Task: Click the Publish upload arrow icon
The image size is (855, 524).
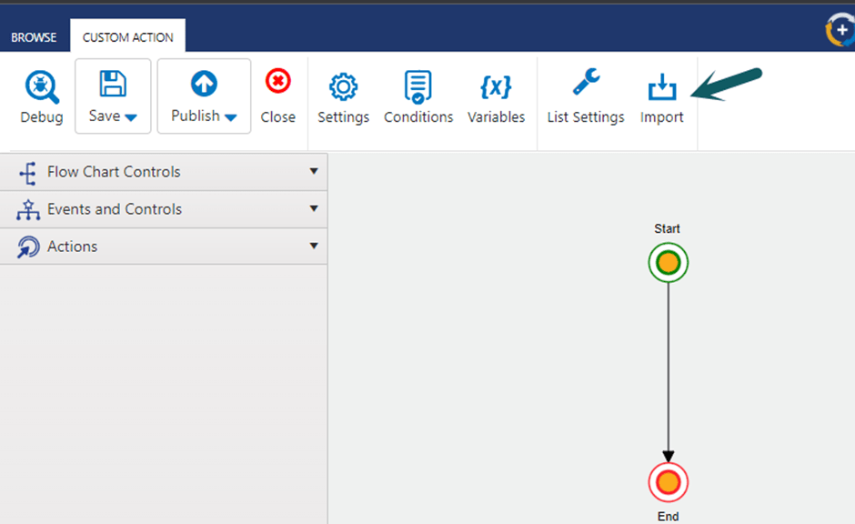Action: (x=204, y=85)
